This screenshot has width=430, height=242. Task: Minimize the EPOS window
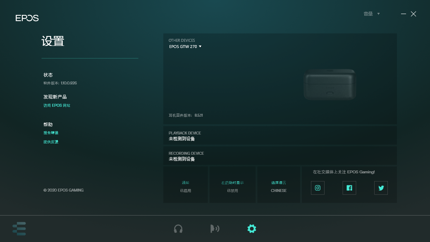(x=404, y=14)
